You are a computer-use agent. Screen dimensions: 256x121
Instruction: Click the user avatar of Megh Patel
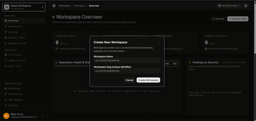(6, 116)
